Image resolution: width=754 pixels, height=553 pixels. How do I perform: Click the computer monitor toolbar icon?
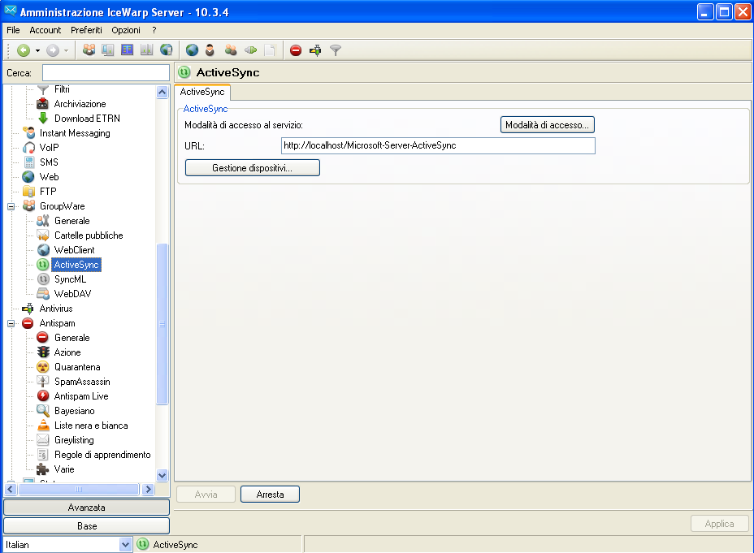(x=108, y=50)
